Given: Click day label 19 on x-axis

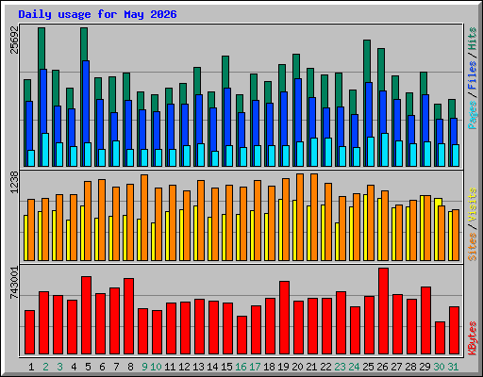Looking at the screenshot, I should point(283,367).
